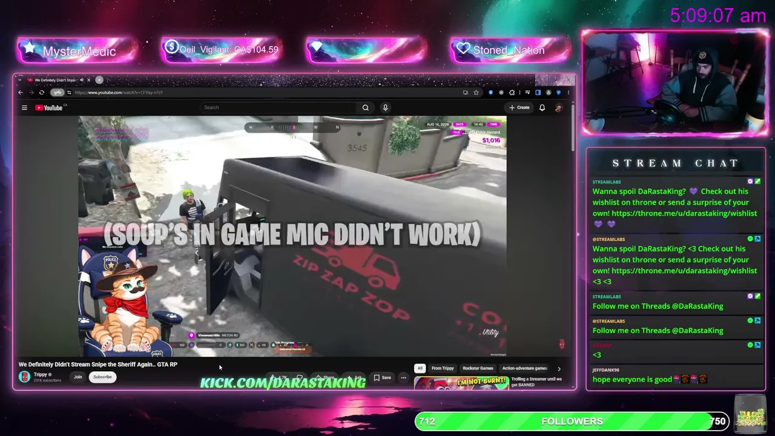The height and width of the screenshot is (436, 775).
Task: Open the browser Extensions puzzle icon
Action: pos(512,93)
